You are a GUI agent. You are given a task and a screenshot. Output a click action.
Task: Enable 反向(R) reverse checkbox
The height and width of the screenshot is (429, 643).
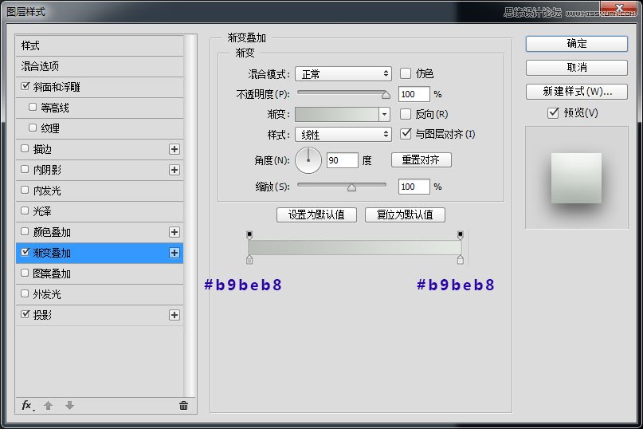tap(405, 114)
